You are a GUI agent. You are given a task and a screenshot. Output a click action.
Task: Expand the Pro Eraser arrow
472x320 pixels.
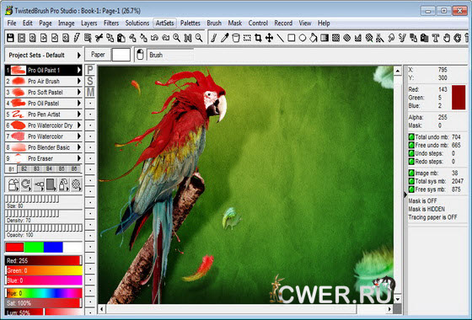click(79, 158)
